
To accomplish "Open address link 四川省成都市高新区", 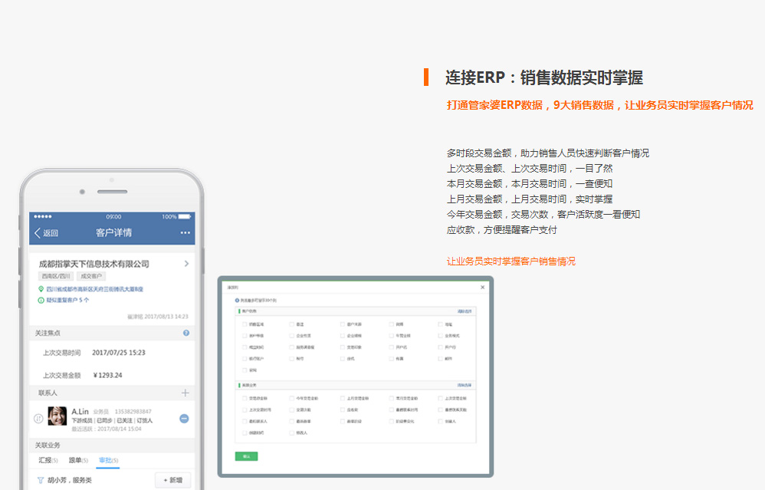I will click(x=94, y=289).
